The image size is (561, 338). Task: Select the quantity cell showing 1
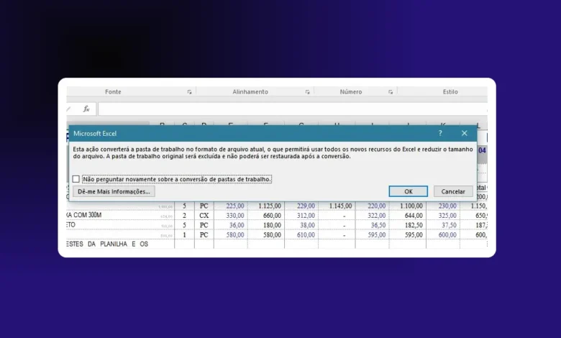point(185,234)
